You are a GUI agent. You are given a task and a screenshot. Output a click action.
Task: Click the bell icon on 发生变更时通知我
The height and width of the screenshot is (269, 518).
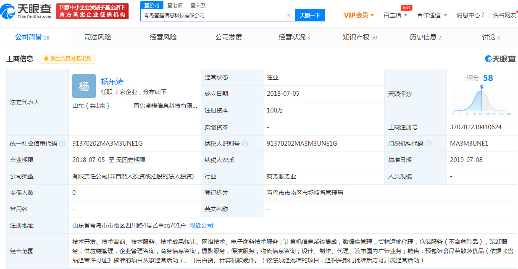45,59
